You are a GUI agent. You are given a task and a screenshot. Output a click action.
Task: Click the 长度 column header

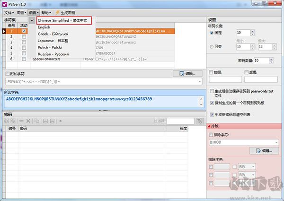[x=177, y=129]
